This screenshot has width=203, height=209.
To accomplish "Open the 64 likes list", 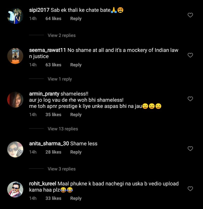I will pos(53,18).
